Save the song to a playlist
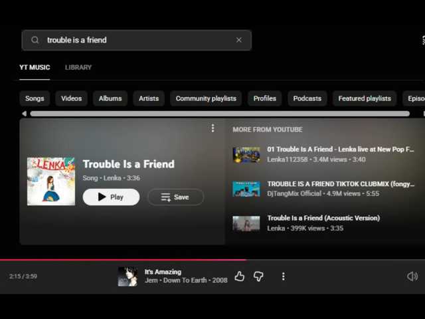 click(x=175, y=197)
